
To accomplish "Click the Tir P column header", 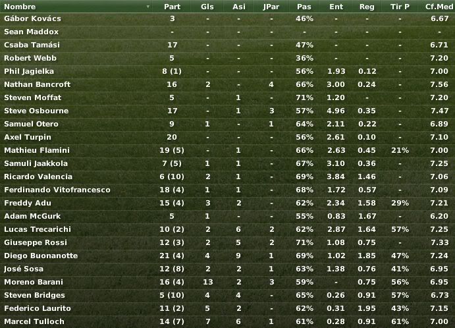I will point(400,7).
